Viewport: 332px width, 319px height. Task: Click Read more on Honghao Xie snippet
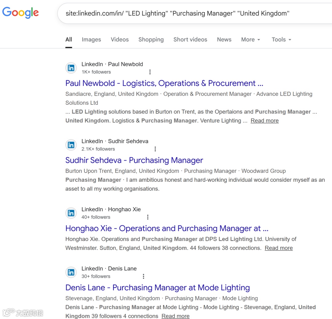point(279,248)
